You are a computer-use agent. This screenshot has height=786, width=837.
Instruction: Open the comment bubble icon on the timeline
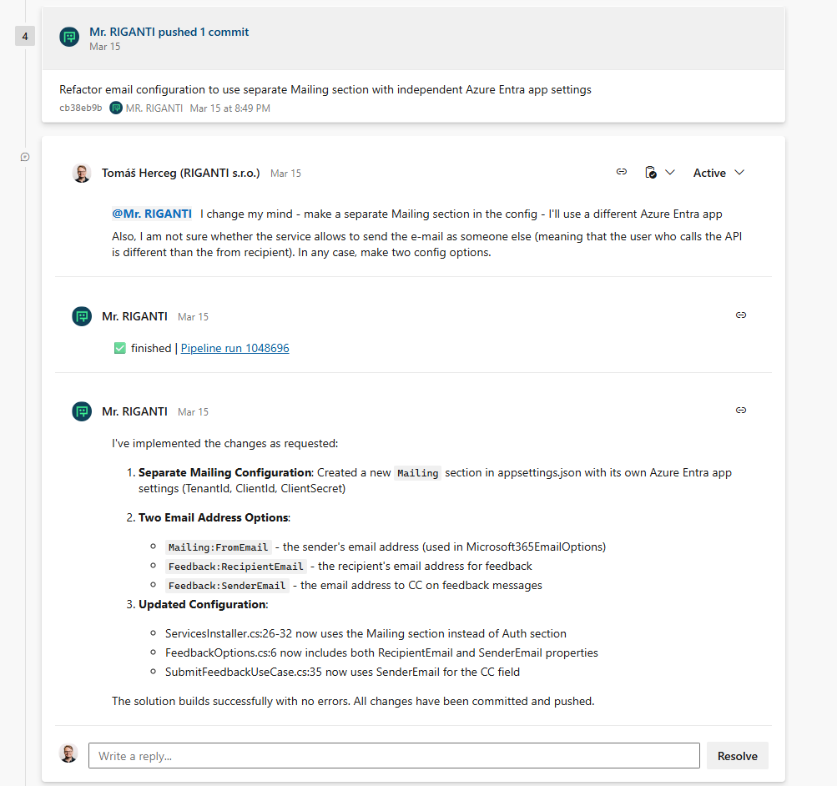[24, 157]
